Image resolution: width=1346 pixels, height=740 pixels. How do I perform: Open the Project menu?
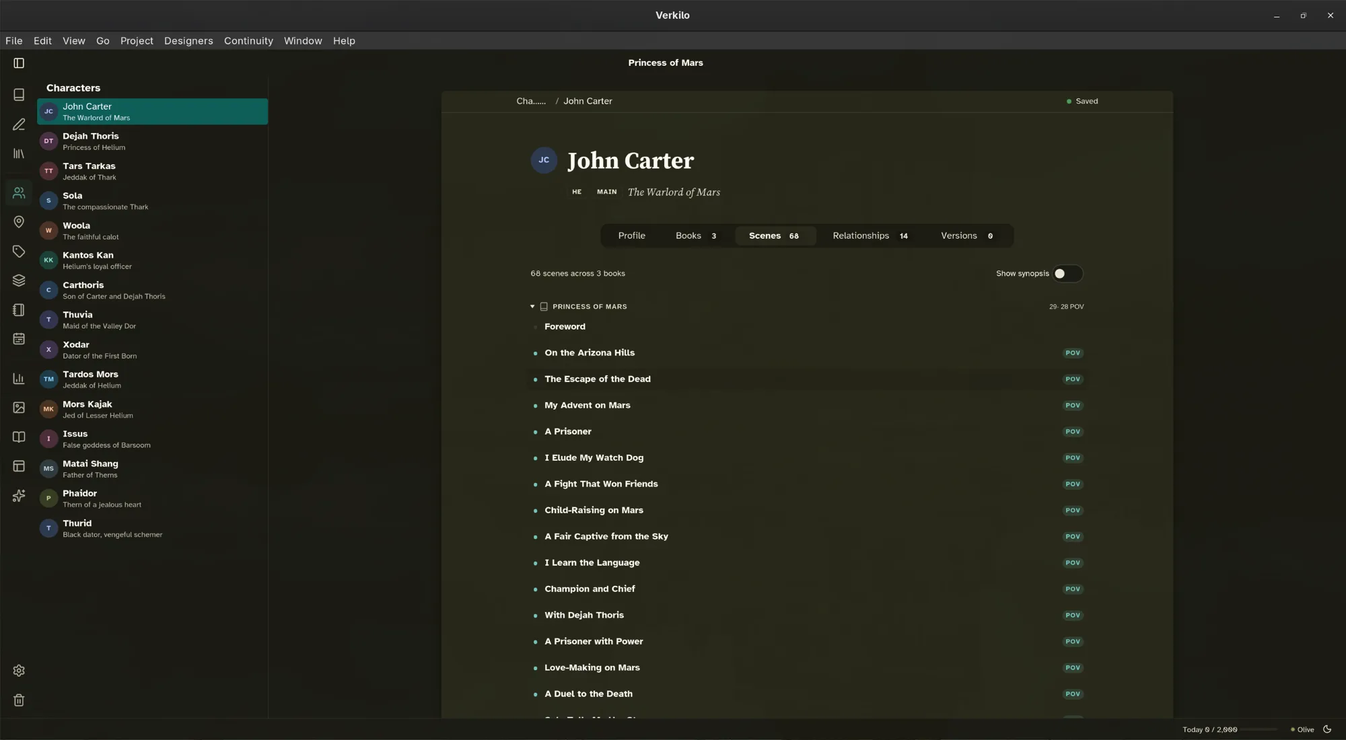tap(137, 41)
